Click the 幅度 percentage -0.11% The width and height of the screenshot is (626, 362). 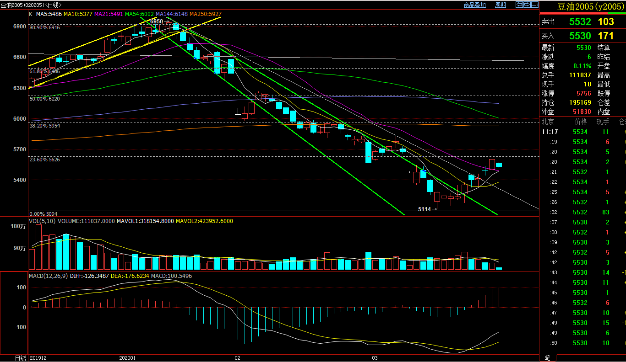pos(581,66)
